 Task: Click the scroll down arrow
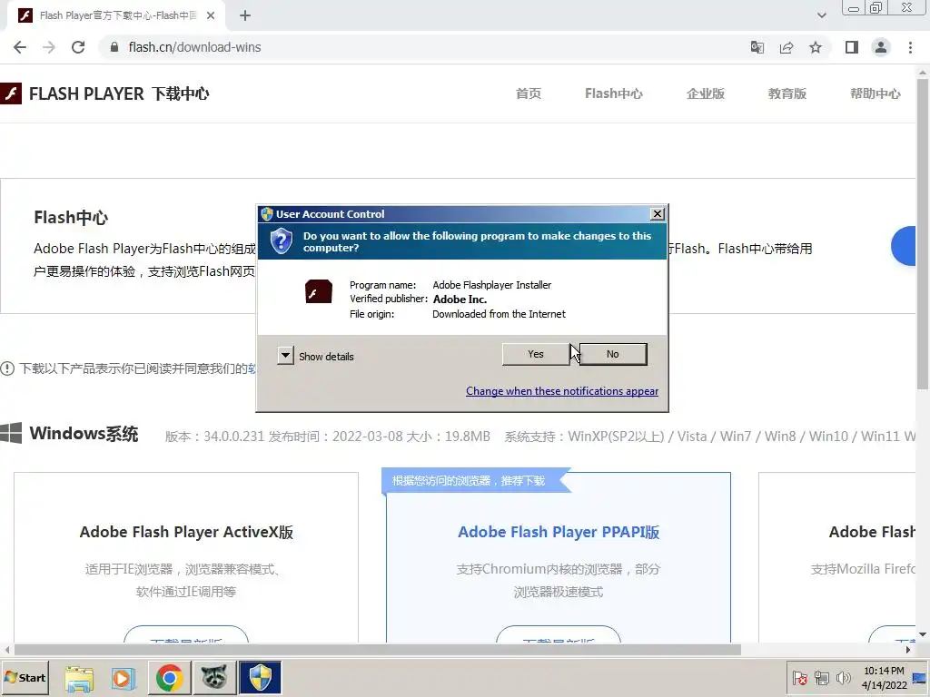(x=923, y=634)
